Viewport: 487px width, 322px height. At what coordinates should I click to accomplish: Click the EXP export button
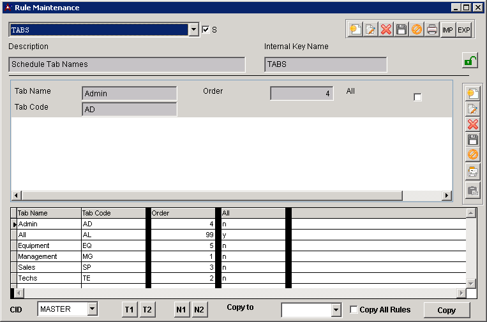coord(464,30)
